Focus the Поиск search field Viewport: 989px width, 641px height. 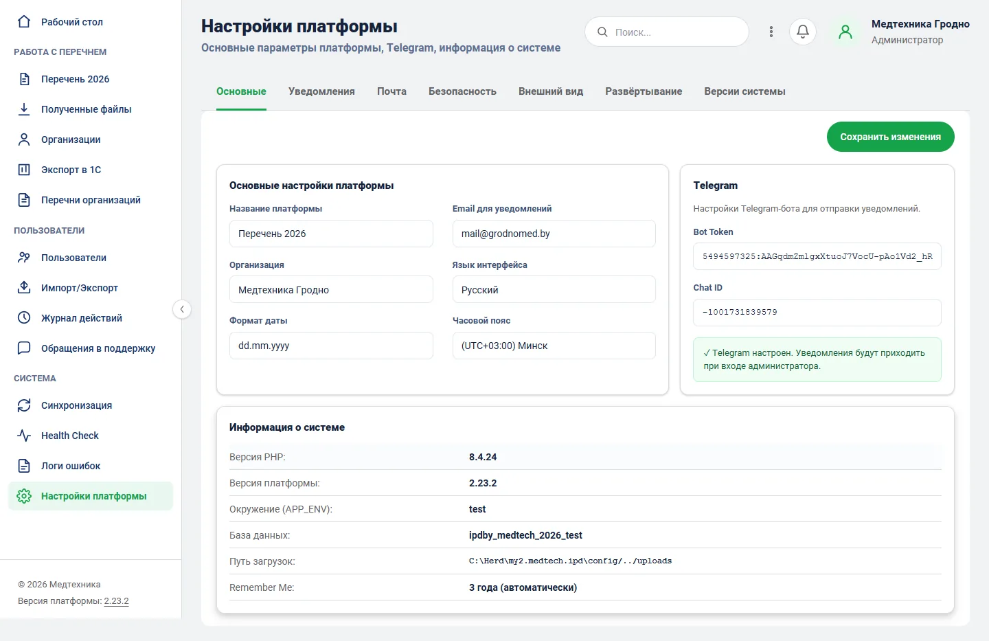[666, 32]
